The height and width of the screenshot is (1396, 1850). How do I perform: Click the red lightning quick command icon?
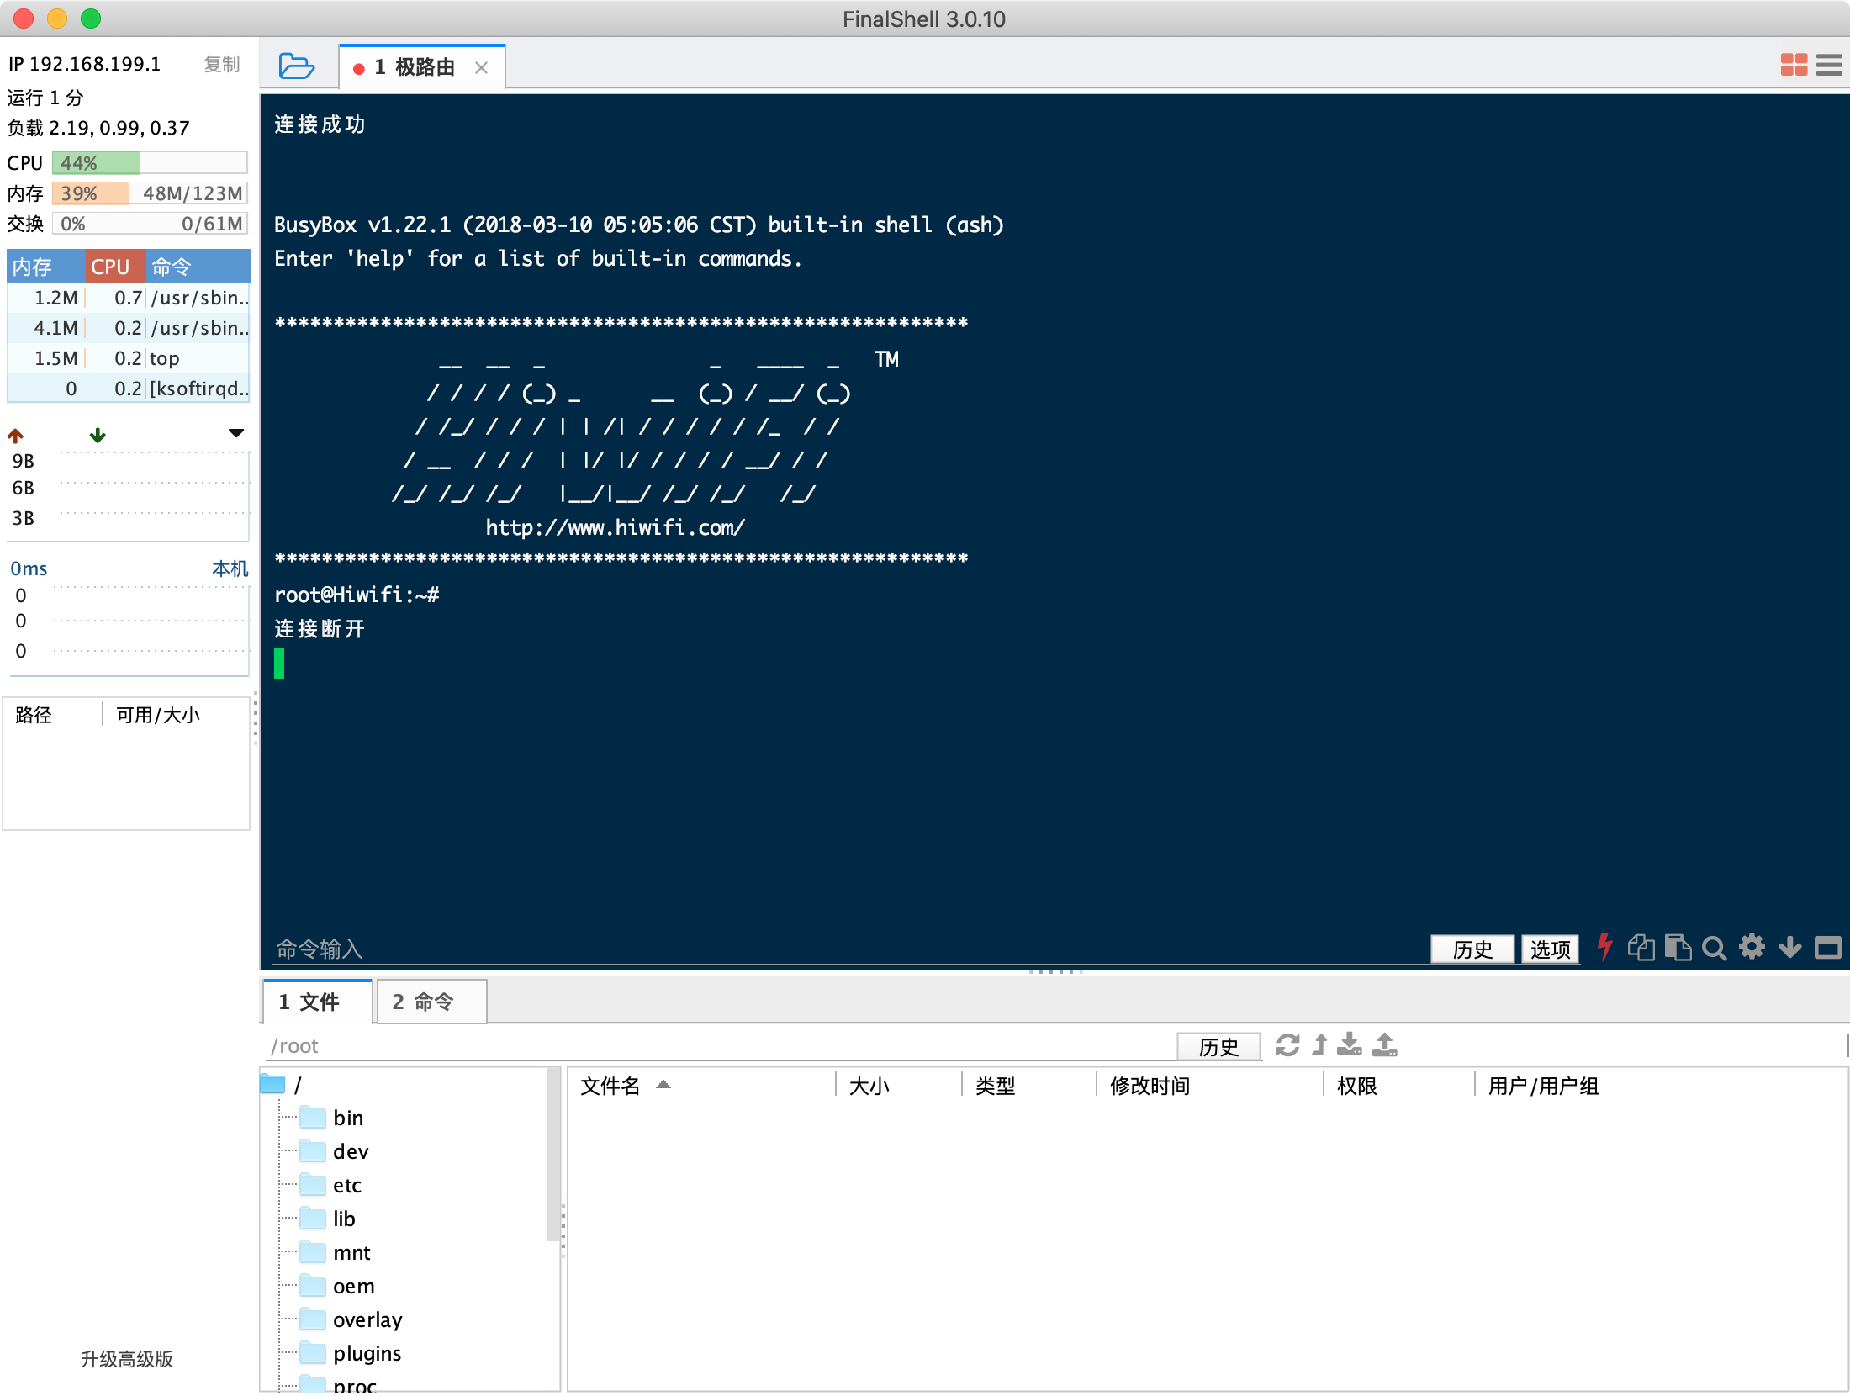click(x=1604, y=948)
